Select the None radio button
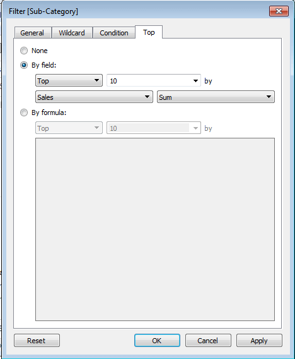Image resolution: width=295 pixels, height=359 pixels. click(24, 51)
